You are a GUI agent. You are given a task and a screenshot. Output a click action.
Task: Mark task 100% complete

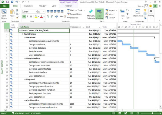click(x=62, y=11)
